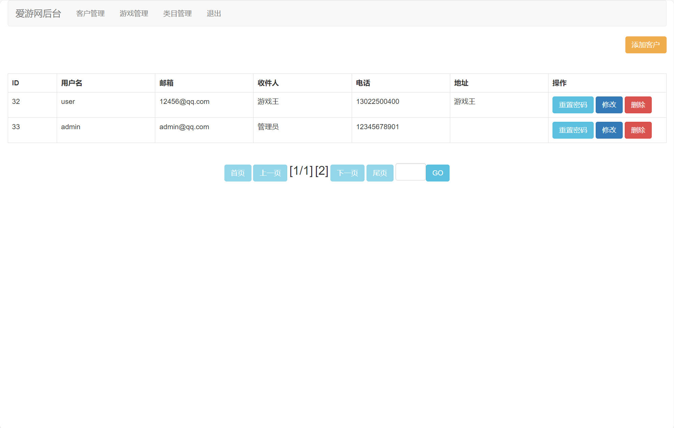Delete the user with ID 32
This screenshot has width=674, height=428.
(638, 105)
